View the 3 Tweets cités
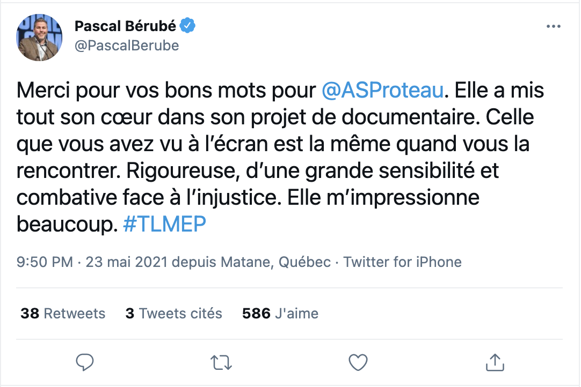This screenshot has width=581, height=387. [173, 313]
